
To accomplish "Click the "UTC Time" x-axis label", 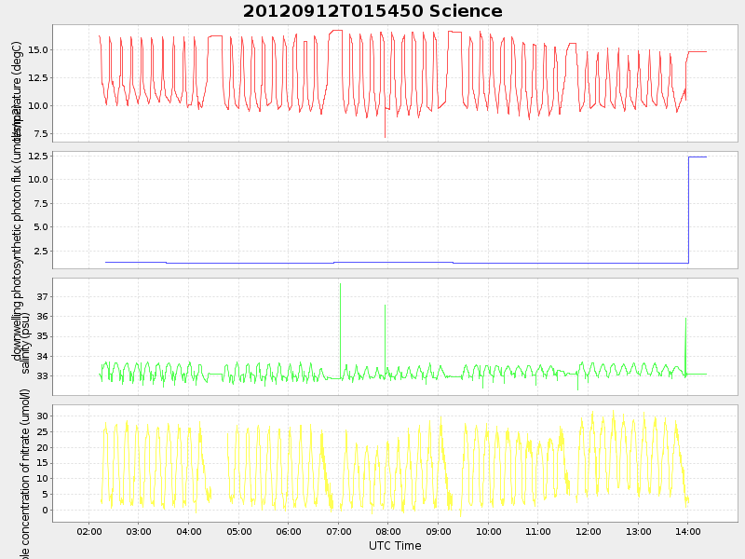I will click(x=394, y=546).
